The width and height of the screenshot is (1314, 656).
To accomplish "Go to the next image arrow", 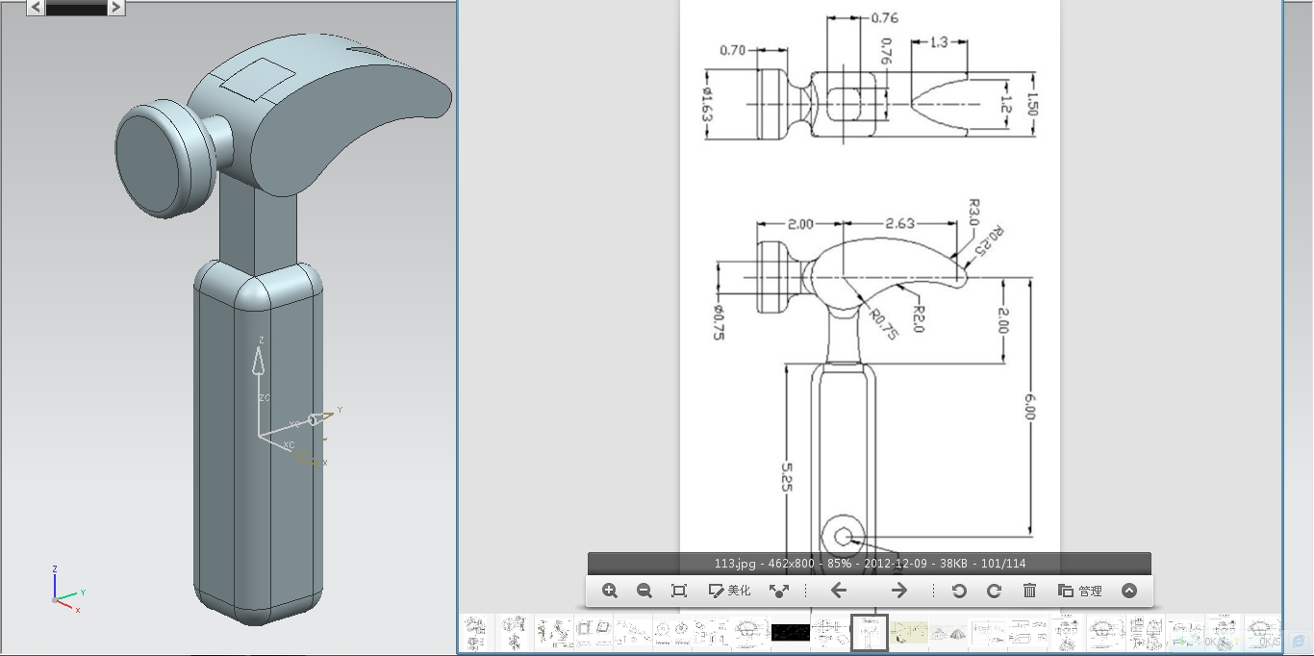I will coord(898,591).
